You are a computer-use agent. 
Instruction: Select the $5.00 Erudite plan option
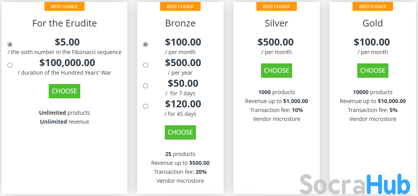coord(10,45)
